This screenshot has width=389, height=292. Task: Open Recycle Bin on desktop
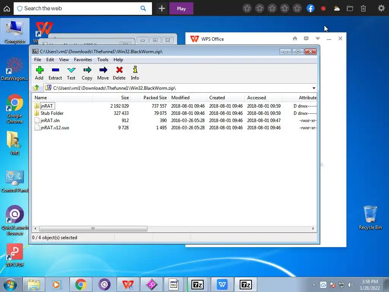click(370, 217)
